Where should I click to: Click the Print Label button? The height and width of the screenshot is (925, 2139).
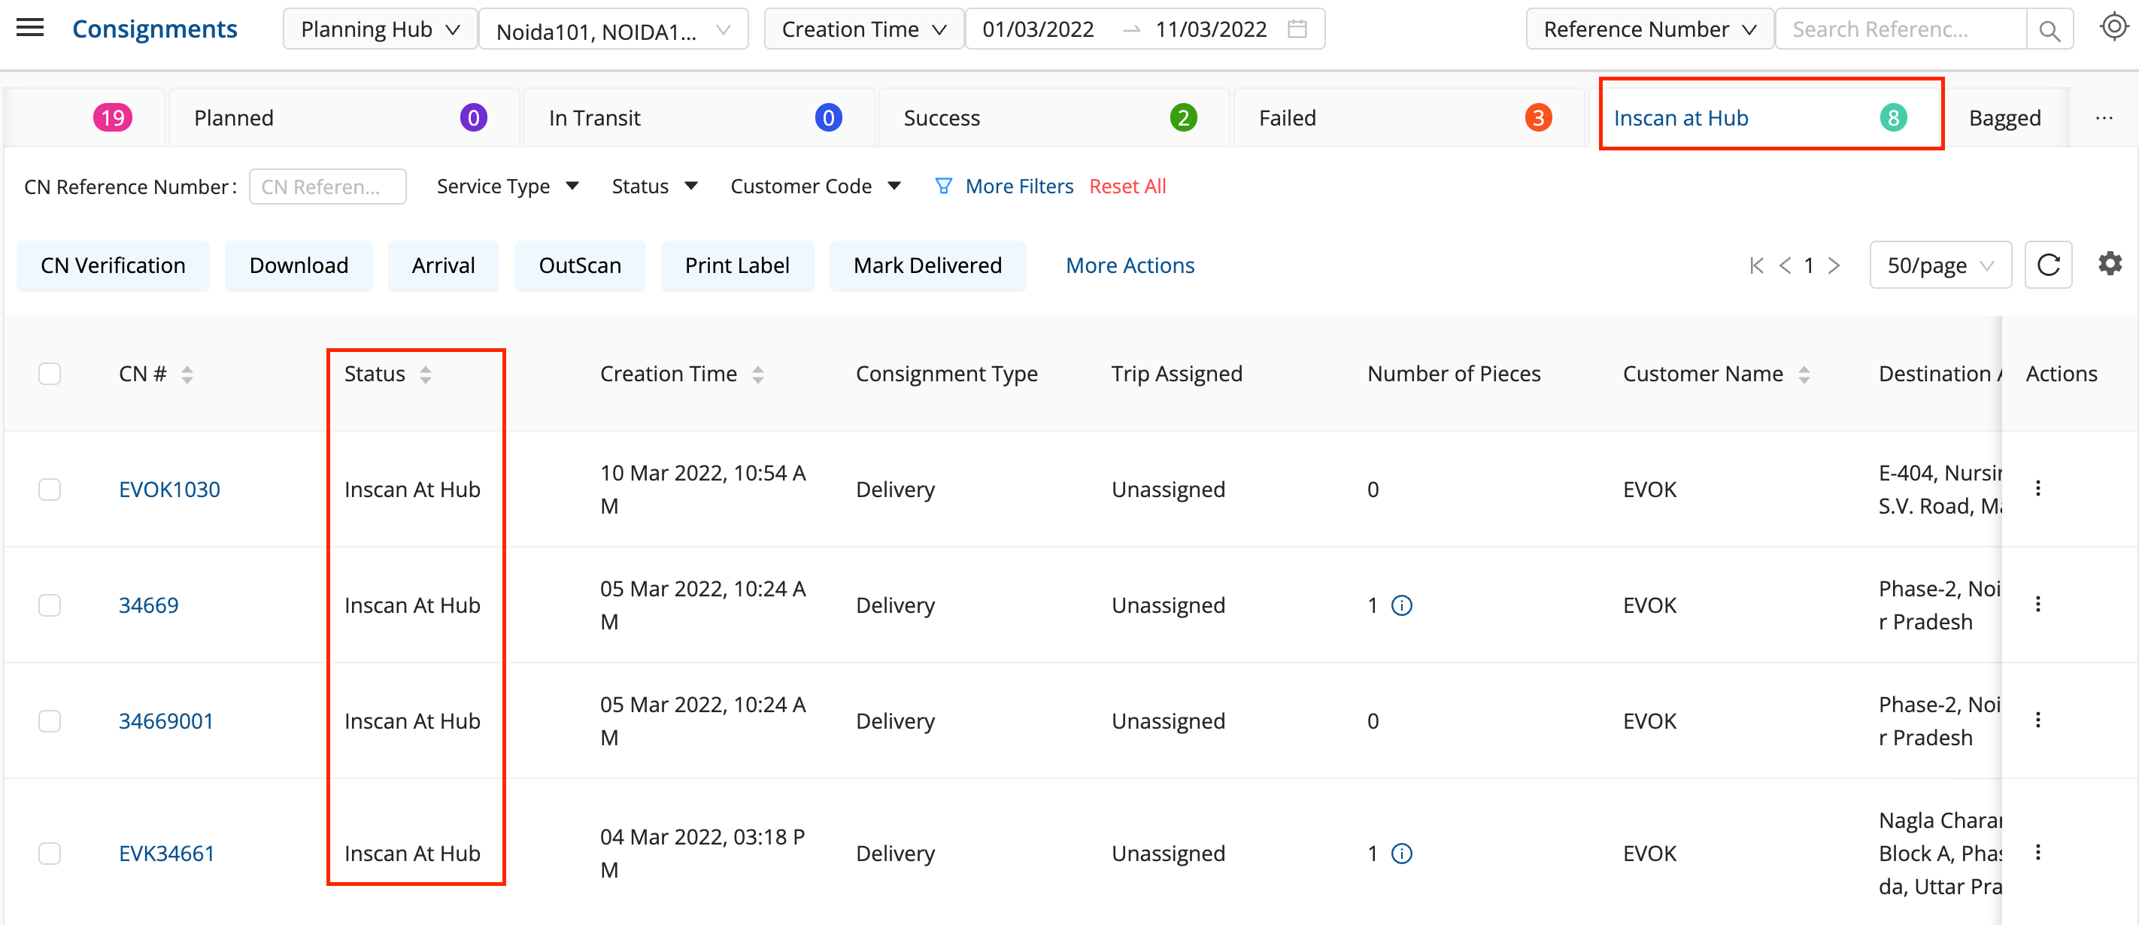pyautogui.click(x=736, y=265)
